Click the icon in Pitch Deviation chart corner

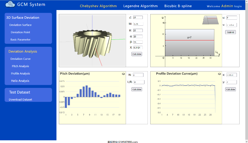tap(123, 74)
